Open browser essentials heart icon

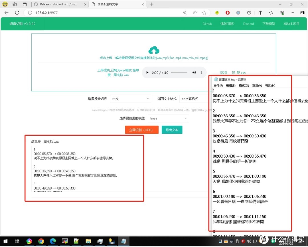tap(282, 13)
